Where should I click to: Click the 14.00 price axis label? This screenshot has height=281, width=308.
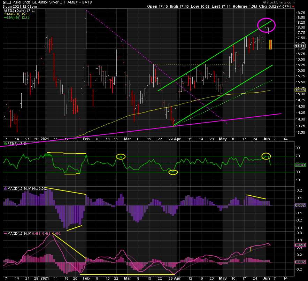click(300, 119)
